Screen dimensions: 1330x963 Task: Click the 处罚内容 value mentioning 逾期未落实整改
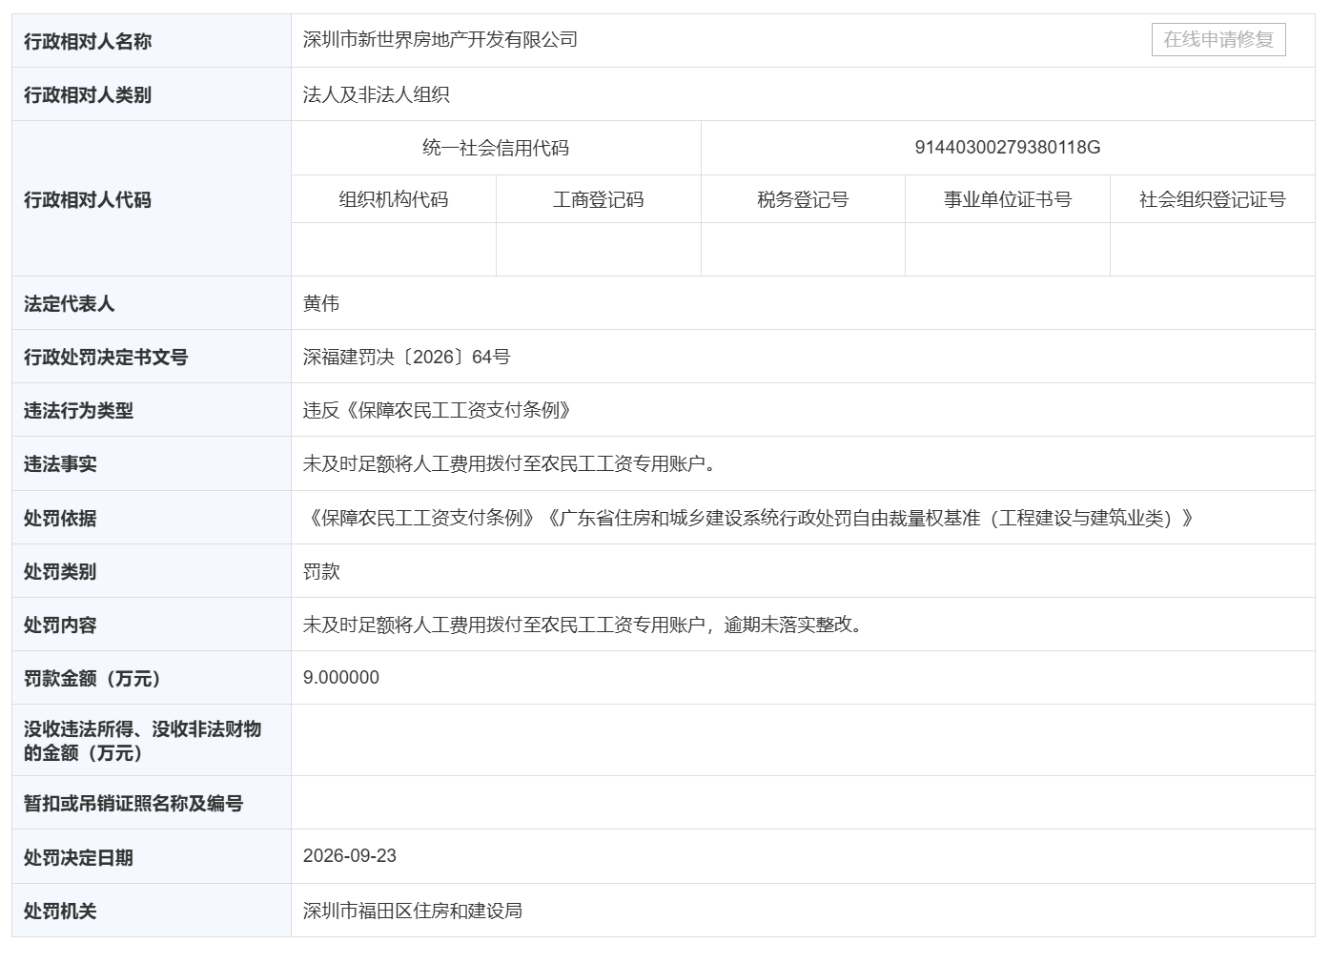click(585, 625)
